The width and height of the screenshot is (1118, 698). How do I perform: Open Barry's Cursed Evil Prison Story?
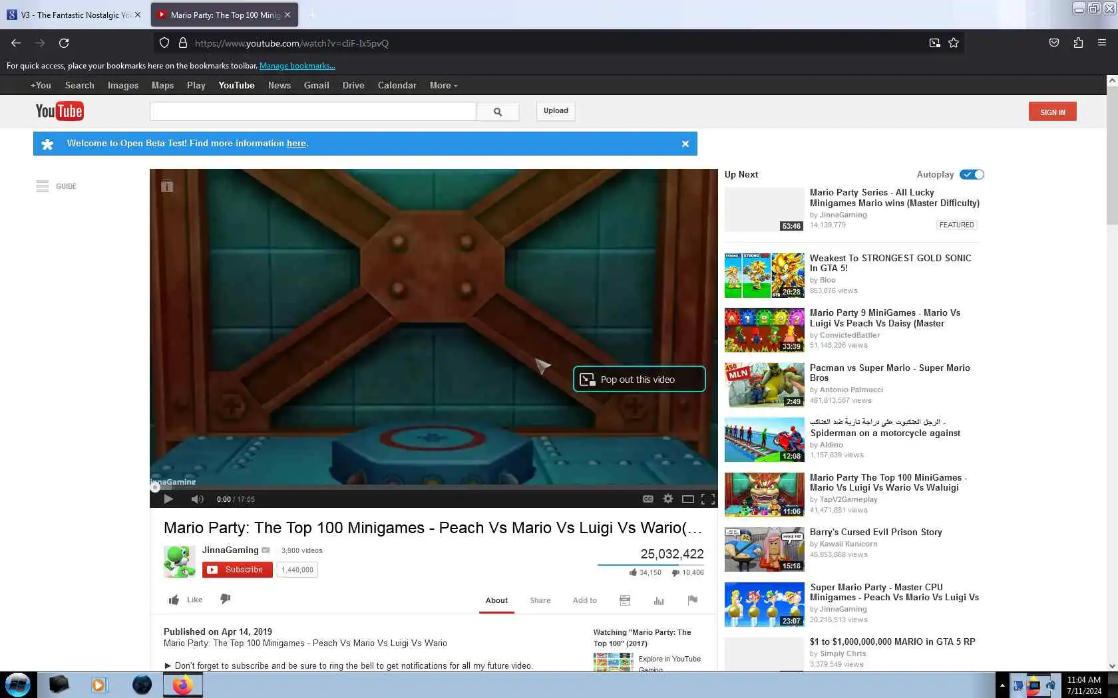(x=876, y=532)
